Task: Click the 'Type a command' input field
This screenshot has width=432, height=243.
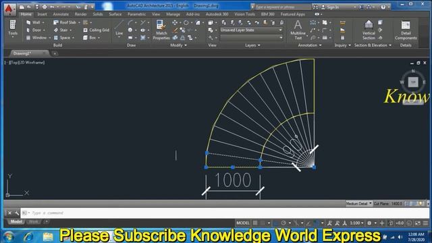Action: coord(225,213)
